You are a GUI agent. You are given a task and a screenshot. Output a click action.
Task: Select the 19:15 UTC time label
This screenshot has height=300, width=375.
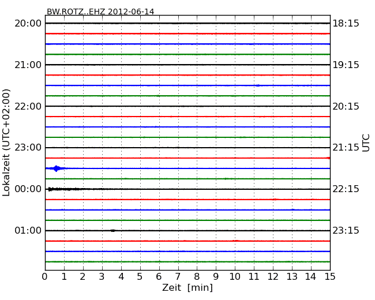click(x=346, y=65)
